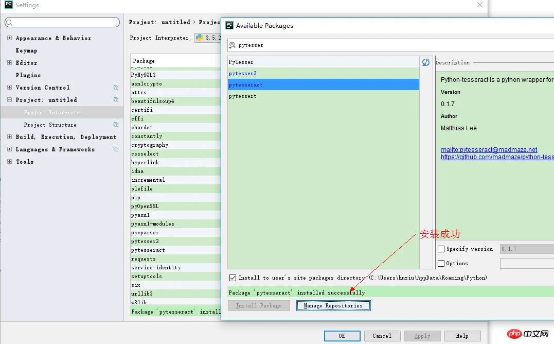Screen dimensions: 554x344
Task: Select pyasn1-modules in installed packages
Action: [x=175, y=224]
